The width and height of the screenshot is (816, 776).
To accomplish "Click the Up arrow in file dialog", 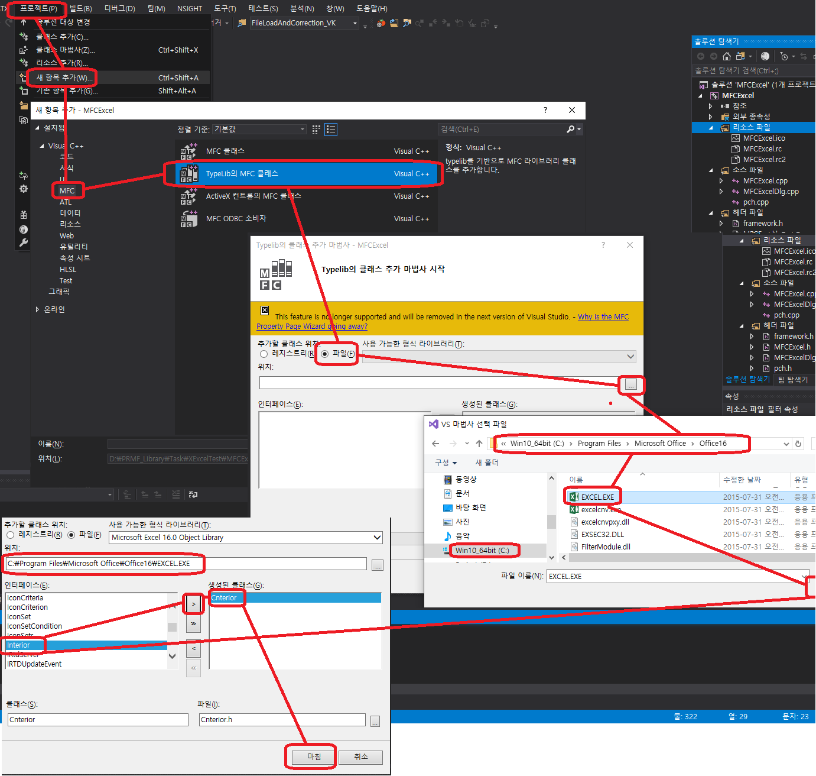I will (479, 444).
